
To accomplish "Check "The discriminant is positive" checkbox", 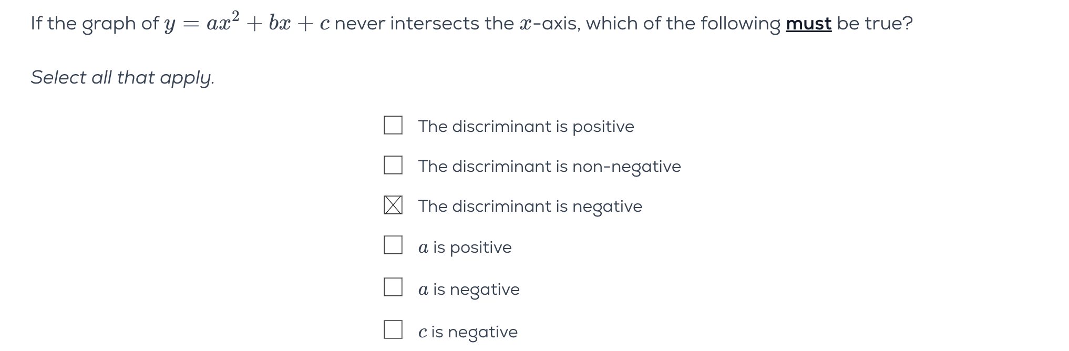I will point(393,126).
